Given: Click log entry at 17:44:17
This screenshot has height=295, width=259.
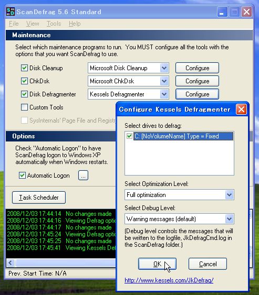Looking at the screenshot, I should 59,227.
